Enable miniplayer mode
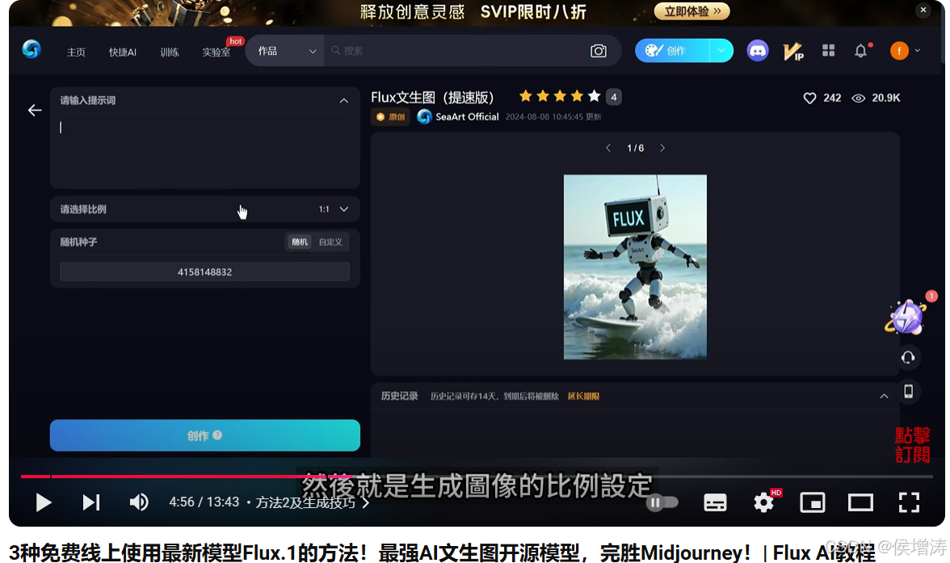 pyautogui.click(x=813, y=502)
